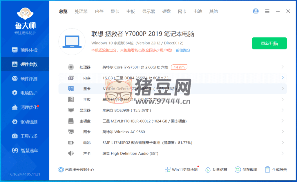Screen dimensions: 297x182
Task: Click 保存截图 at the bottom
Action: [x=246, y=170]
